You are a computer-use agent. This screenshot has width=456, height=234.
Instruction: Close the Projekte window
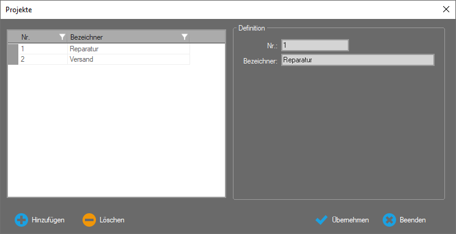coord(446,9)
